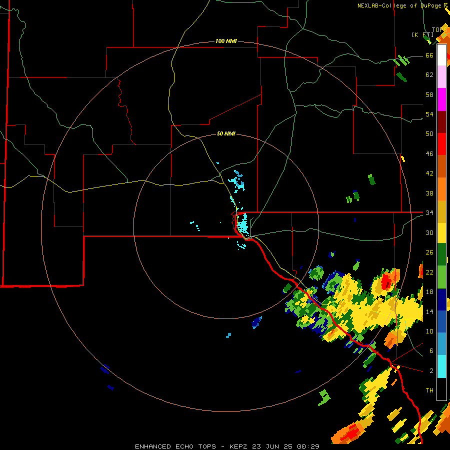
Task: Click the legend value "42"
Action: click(429, 173)
